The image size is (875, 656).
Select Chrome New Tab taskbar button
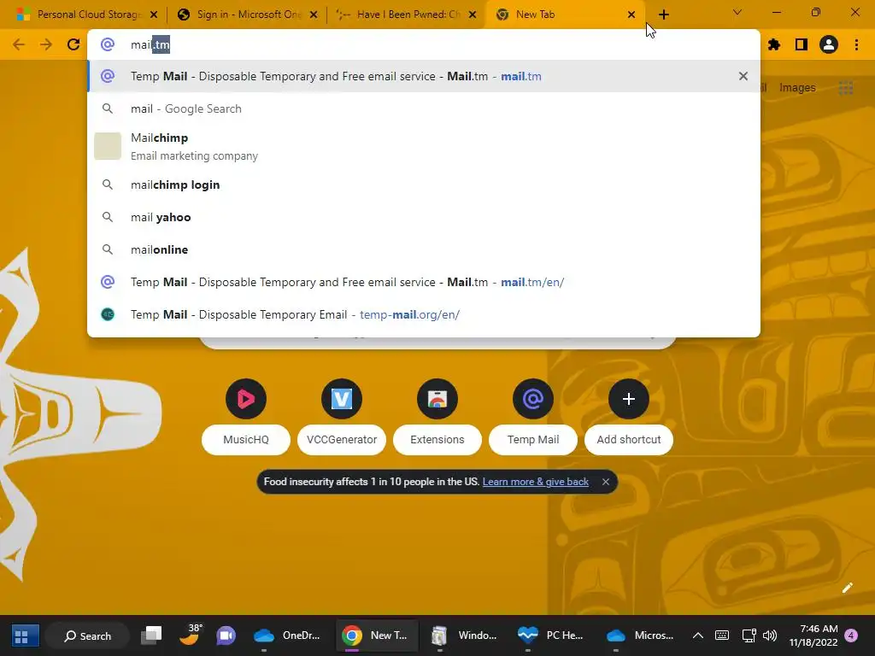[x=377, y=635]
